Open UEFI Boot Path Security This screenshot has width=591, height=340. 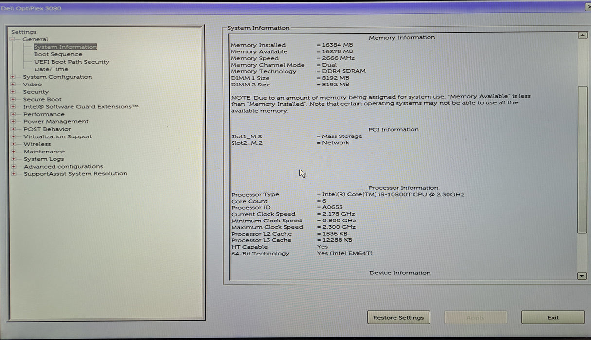(x=72, y=62)
